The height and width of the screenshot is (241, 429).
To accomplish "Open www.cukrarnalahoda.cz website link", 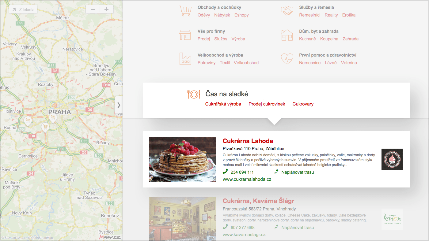I will point(247,179).
